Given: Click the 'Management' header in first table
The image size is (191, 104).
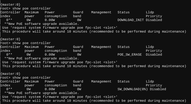Looking at the screenshot, I should pyautogui.click(x=101, y=12).
